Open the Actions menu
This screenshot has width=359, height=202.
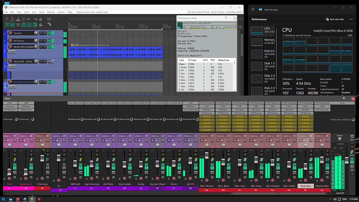tap(61, 12)
